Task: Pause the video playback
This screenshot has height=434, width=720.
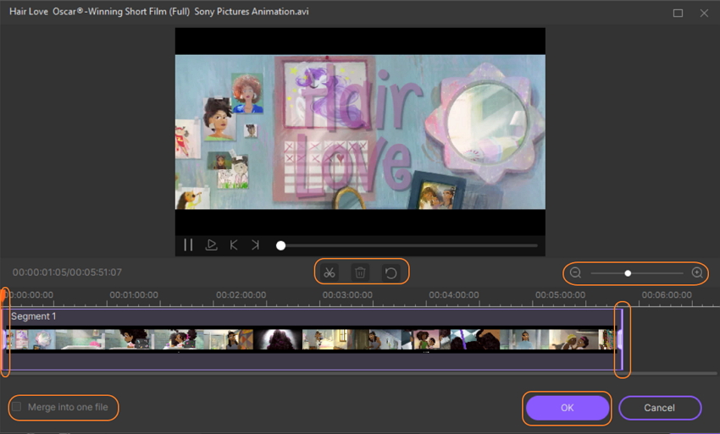Action: pyautogui.click(x=188, y=245)
